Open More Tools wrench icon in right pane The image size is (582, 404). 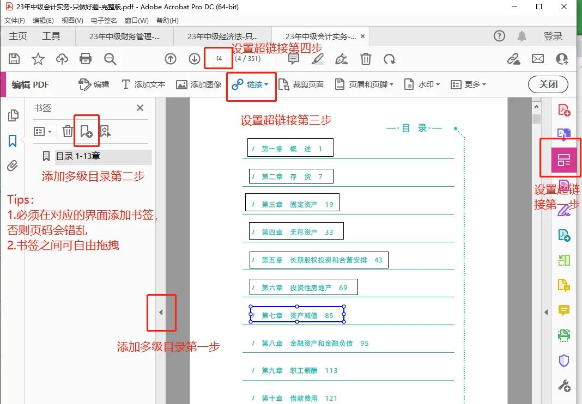click(564, 386)
